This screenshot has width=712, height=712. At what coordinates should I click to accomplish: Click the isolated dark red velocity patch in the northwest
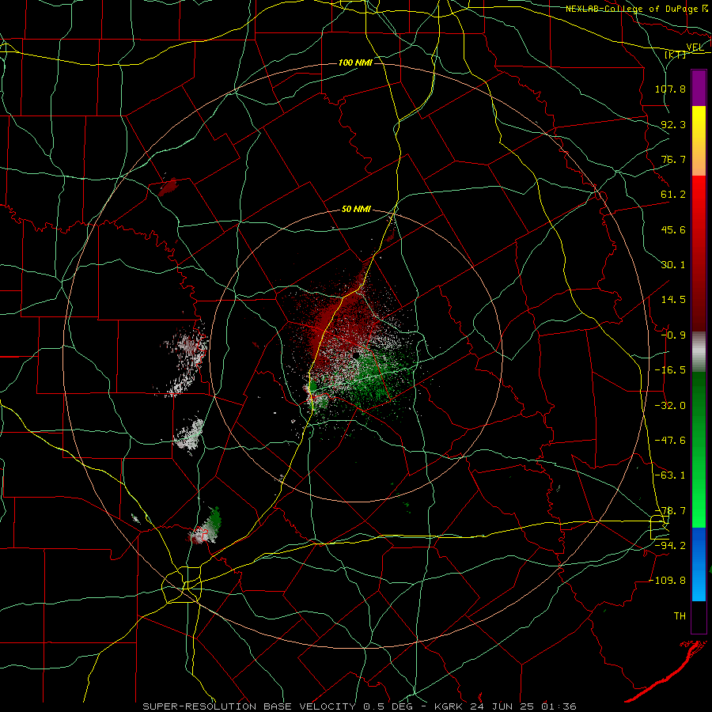pyautogui.click(x=168, y=187)
